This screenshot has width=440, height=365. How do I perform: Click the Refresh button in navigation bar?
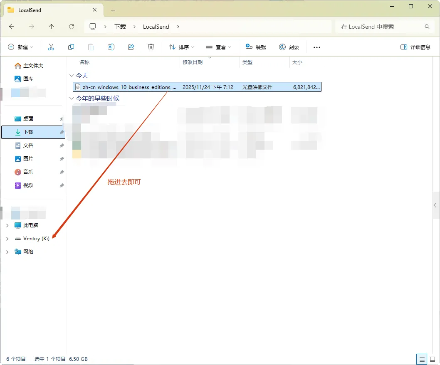72,27
